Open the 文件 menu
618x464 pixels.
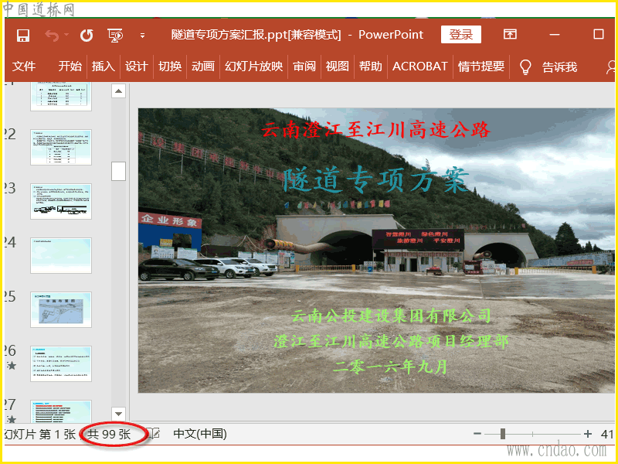[24, 66]
